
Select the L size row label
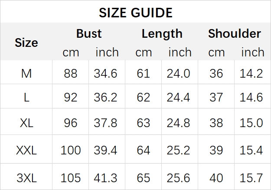26,98
